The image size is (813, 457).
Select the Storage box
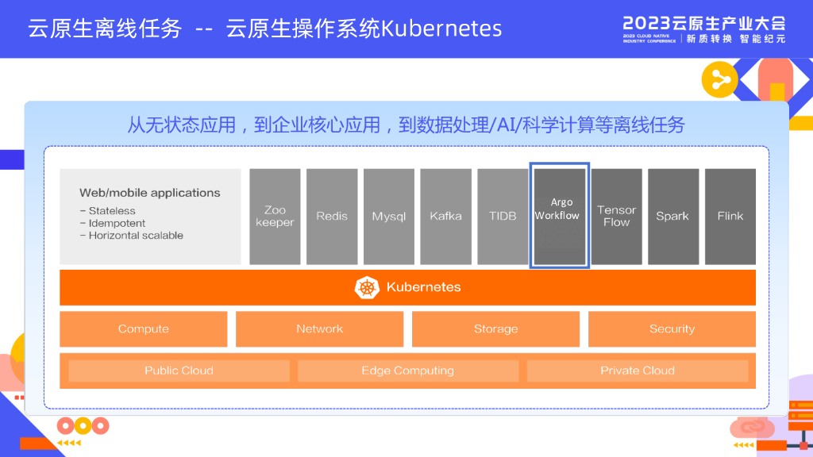pyautogui.click(x=495, y=329)
